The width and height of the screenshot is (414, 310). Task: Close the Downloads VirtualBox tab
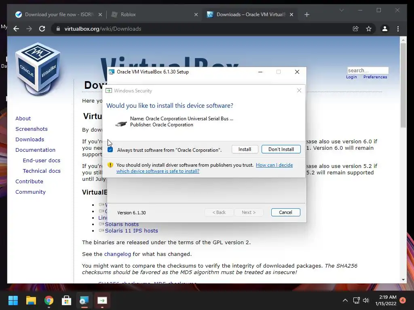click(x=291, y=15)
